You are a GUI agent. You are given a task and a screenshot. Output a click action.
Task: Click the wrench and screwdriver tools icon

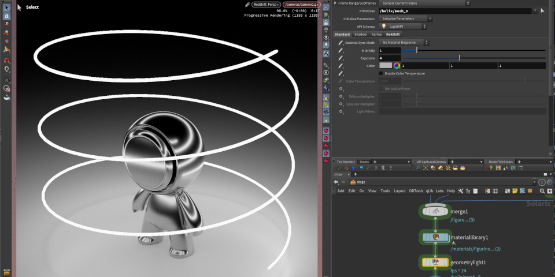[x=461, y=191]
